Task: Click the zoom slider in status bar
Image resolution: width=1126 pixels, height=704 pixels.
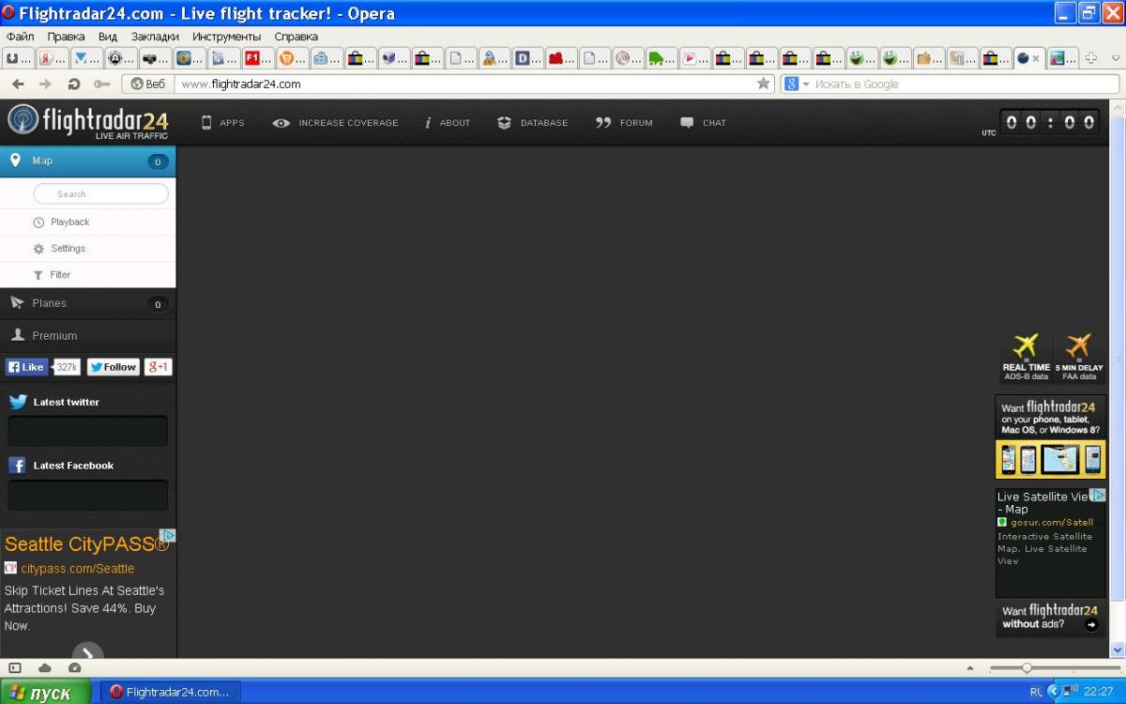Action: (1027, 668)
